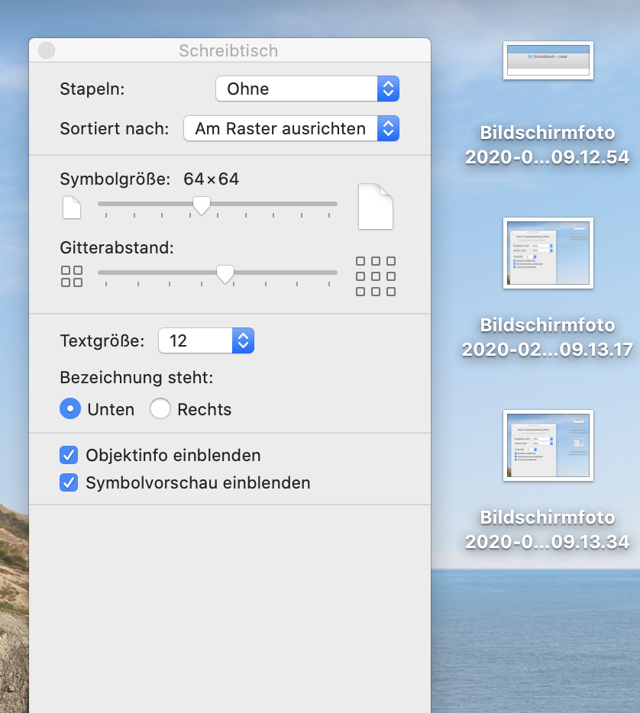Click the file name ending in 09.13.34

point(547,530)
